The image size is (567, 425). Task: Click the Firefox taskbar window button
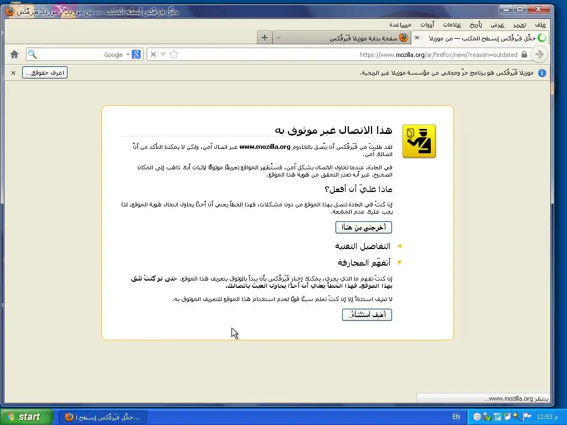[x=102, y=417]
